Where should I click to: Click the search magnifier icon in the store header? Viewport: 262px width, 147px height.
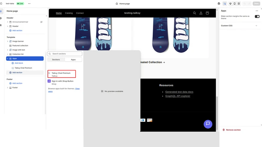[x=195, y=13]
